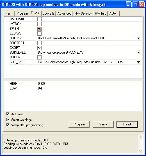
Task: Click the Verify button
Action: coord(103,124)
